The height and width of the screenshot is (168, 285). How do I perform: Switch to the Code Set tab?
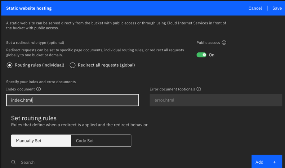point(101,141)
